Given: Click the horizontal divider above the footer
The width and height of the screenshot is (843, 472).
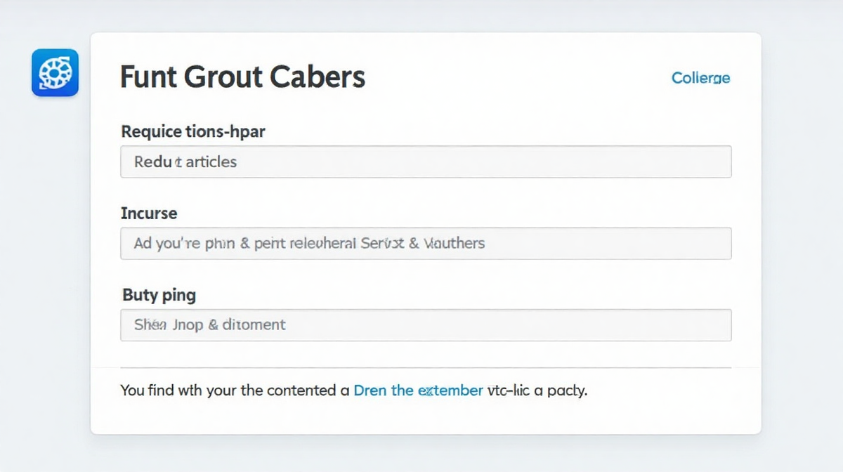Looking at the screenshot, I should [x=426, y=367].
